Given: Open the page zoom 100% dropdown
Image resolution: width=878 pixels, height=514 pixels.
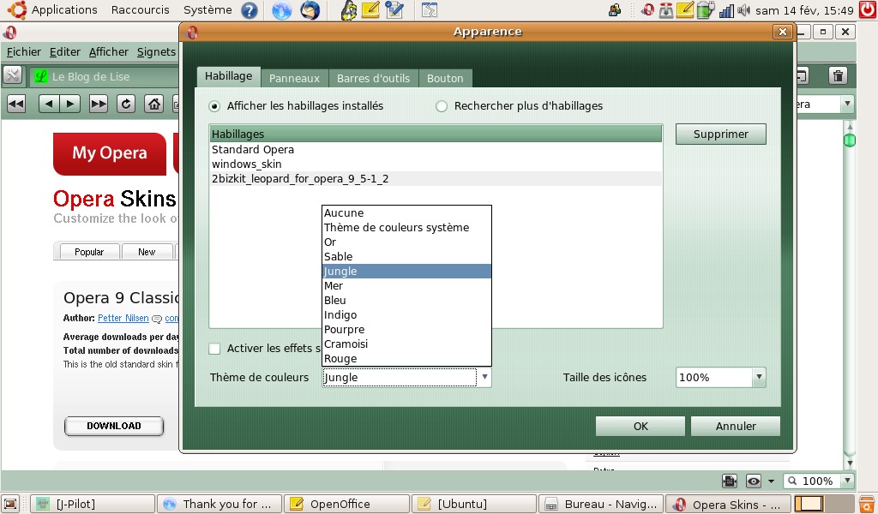Looking at the screenshot, I should click(817, 481).
